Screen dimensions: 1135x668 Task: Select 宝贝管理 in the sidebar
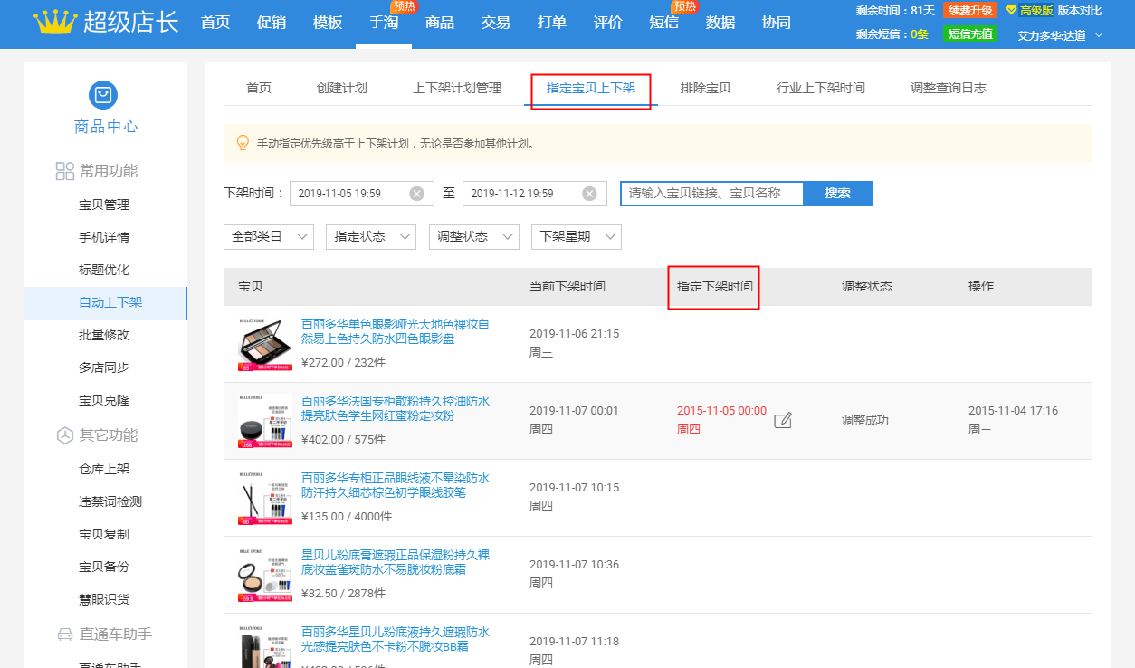coord(104,205)
